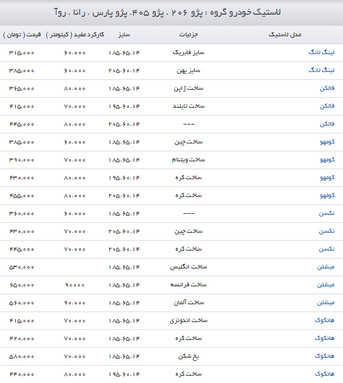Open the فالکن link priced ۴۴۵,۰۰۰
This screenshot has width=343, height=383.
327,124
